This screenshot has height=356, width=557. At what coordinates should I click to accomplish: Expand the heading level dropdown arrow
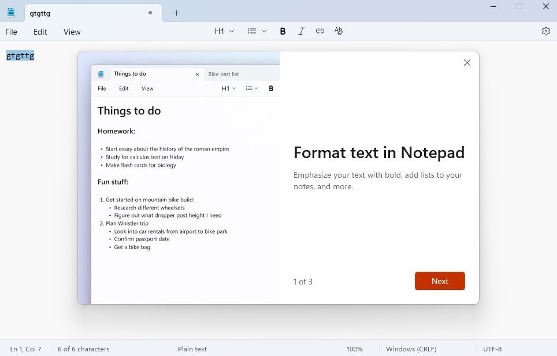pos(232,31)
